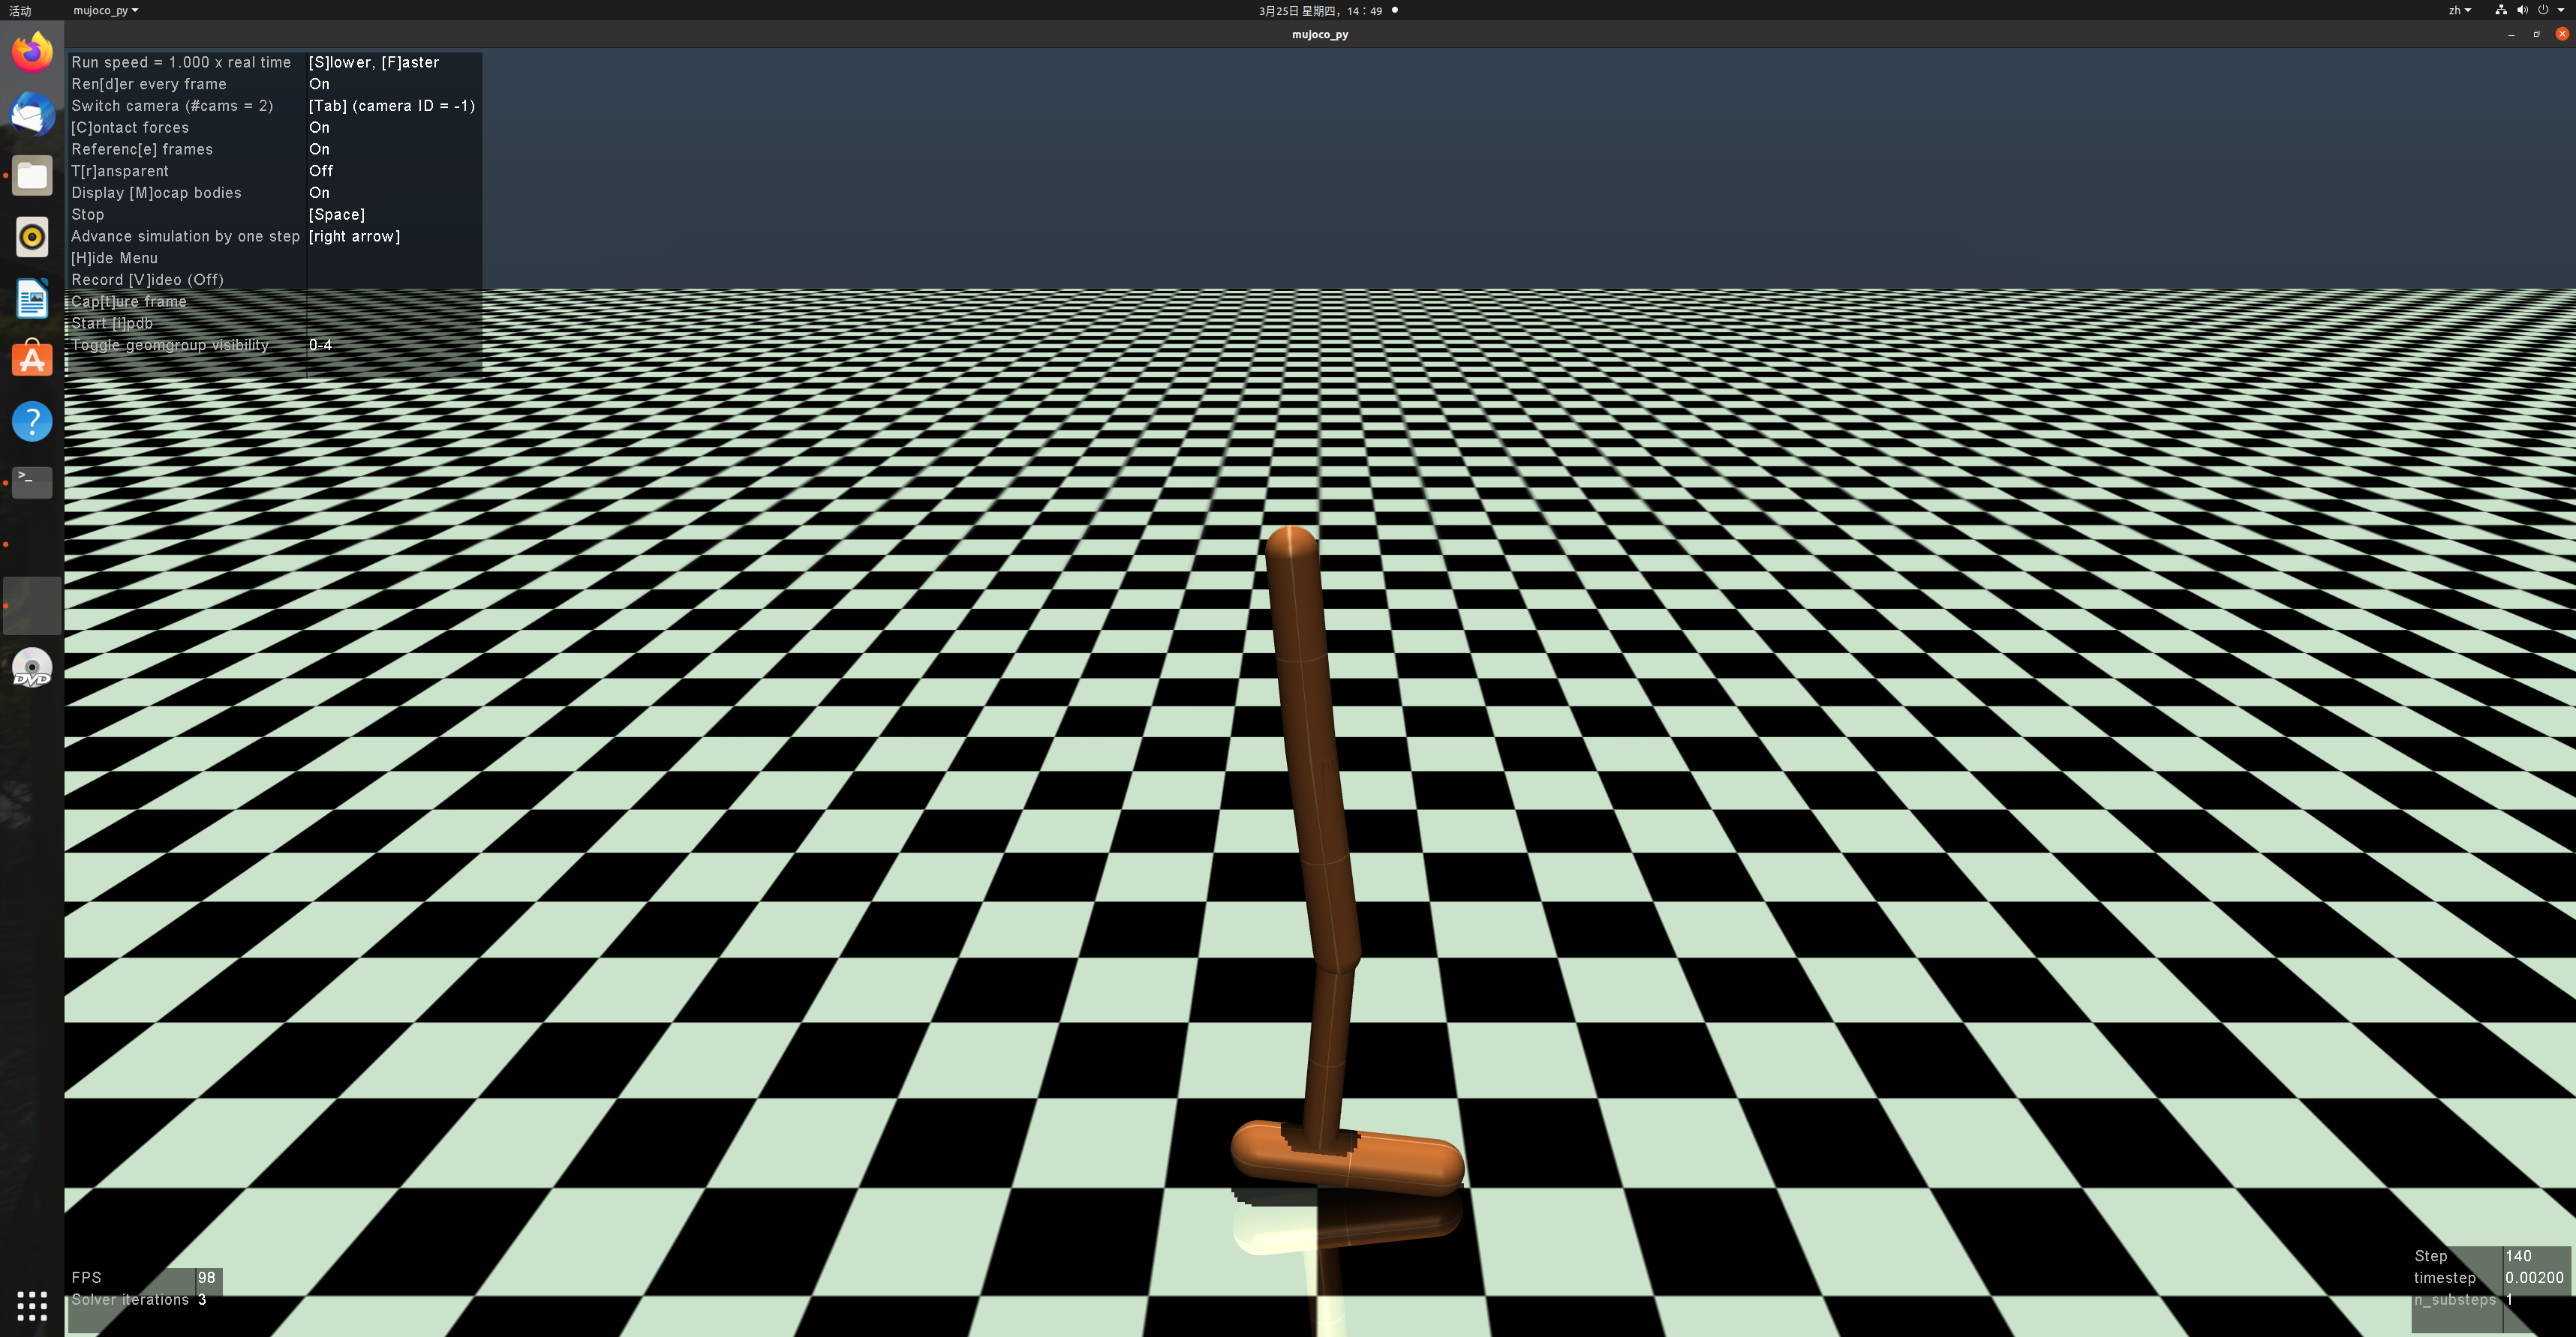
Task: Click the DVD disc dock icon
Action: (x=32, y=667)
